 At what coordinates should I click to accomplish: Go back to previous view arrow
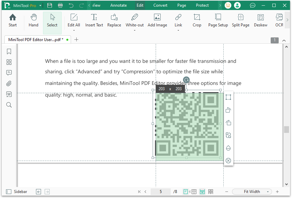(39, 192)
